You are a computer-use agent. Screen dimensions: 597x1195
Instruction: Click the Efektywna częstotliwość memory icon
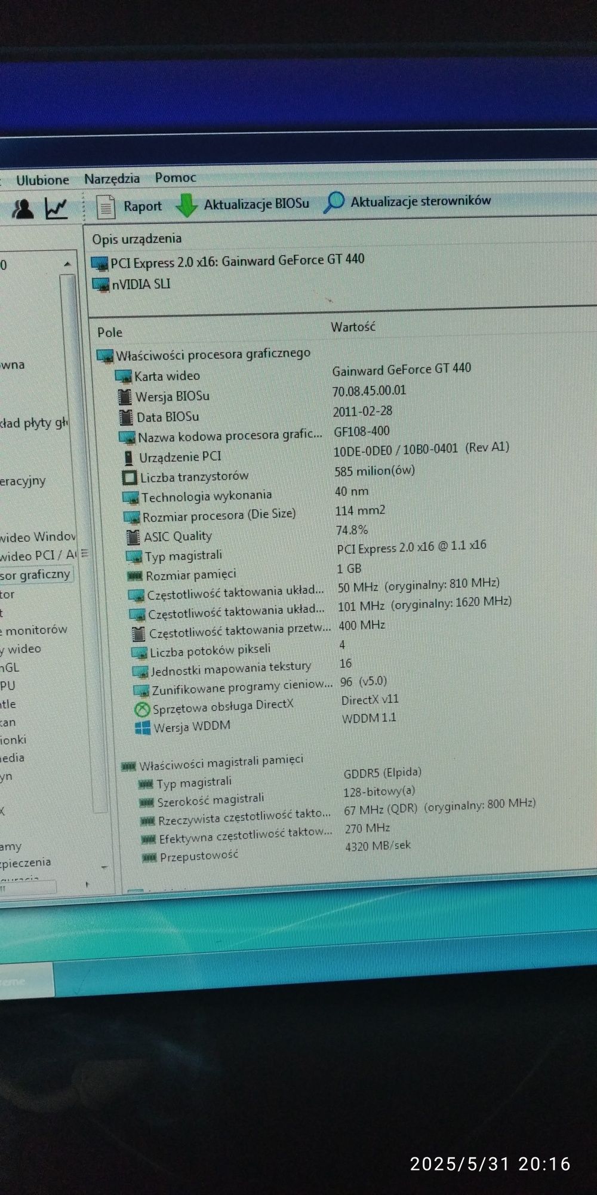coord(149,839)
